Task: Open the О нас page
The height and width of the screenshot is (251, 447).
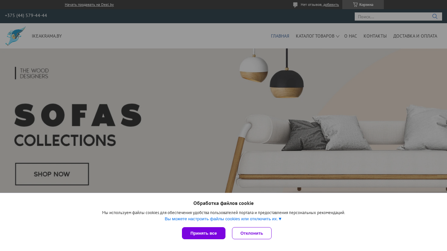Action: (x=350, y=36)
